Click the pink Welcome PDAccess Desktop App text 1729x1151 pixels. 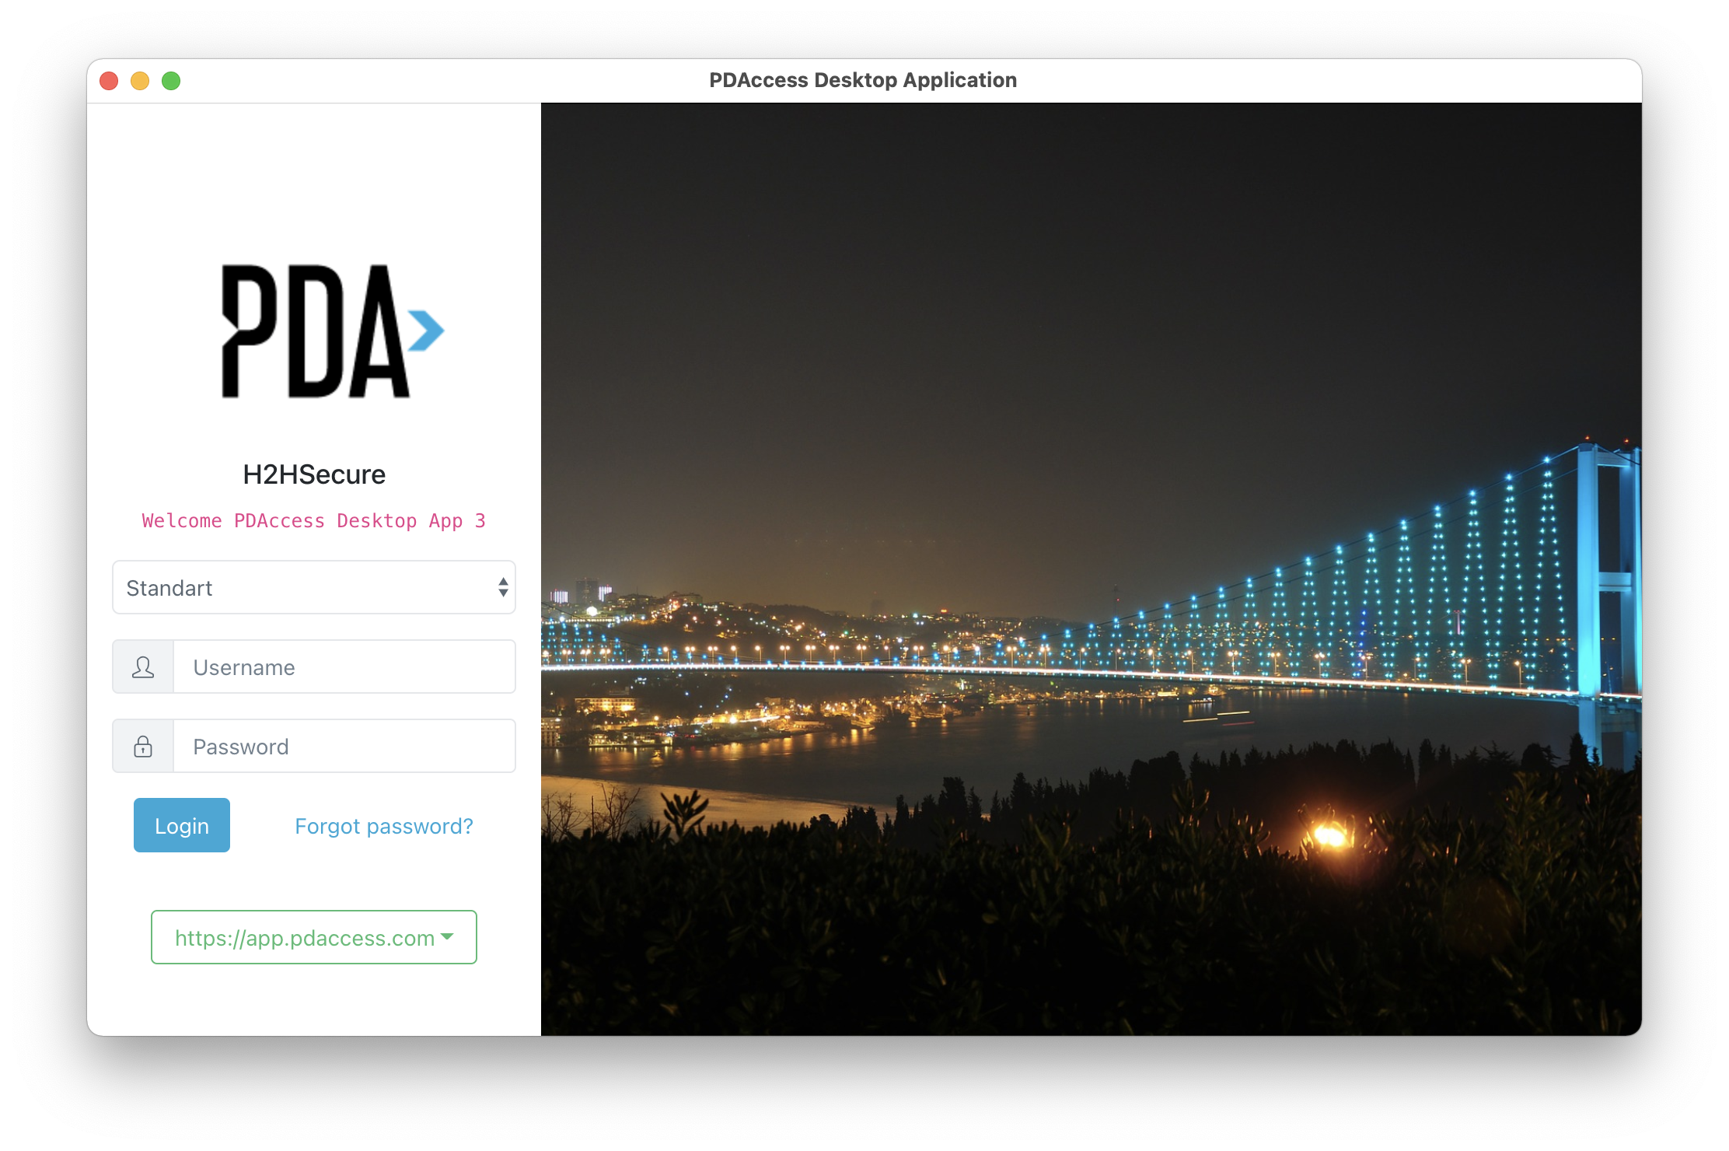[x=314, y=521]
